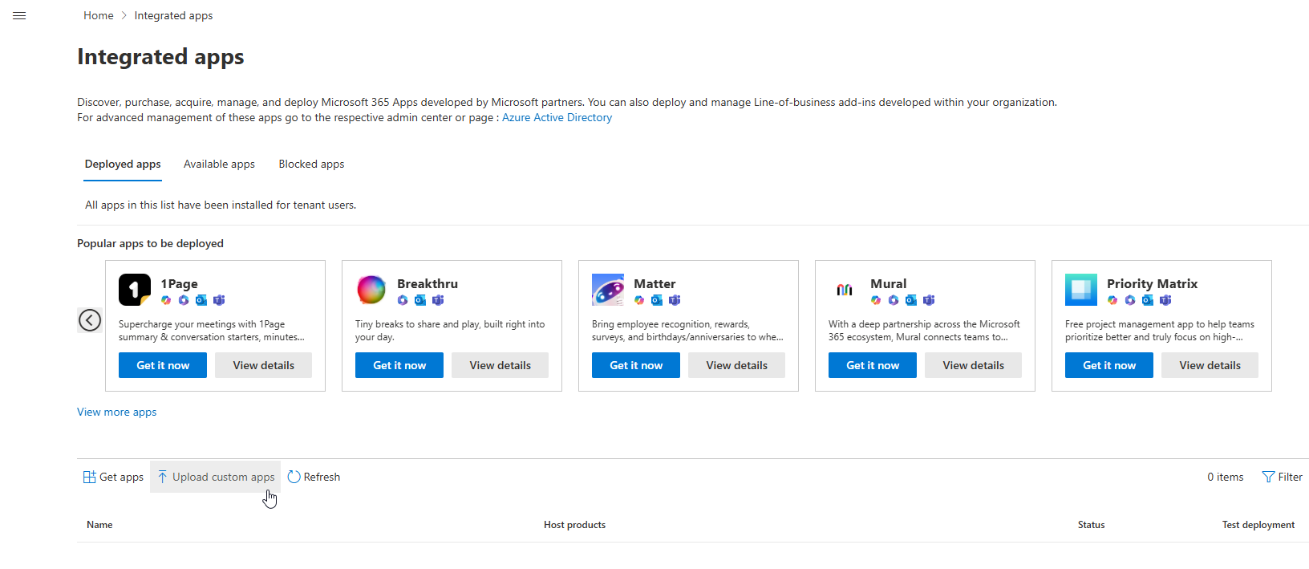Click the Priority Matrix app title
This screenshot has width=1309, height=569.
[x=1152, y=283]
